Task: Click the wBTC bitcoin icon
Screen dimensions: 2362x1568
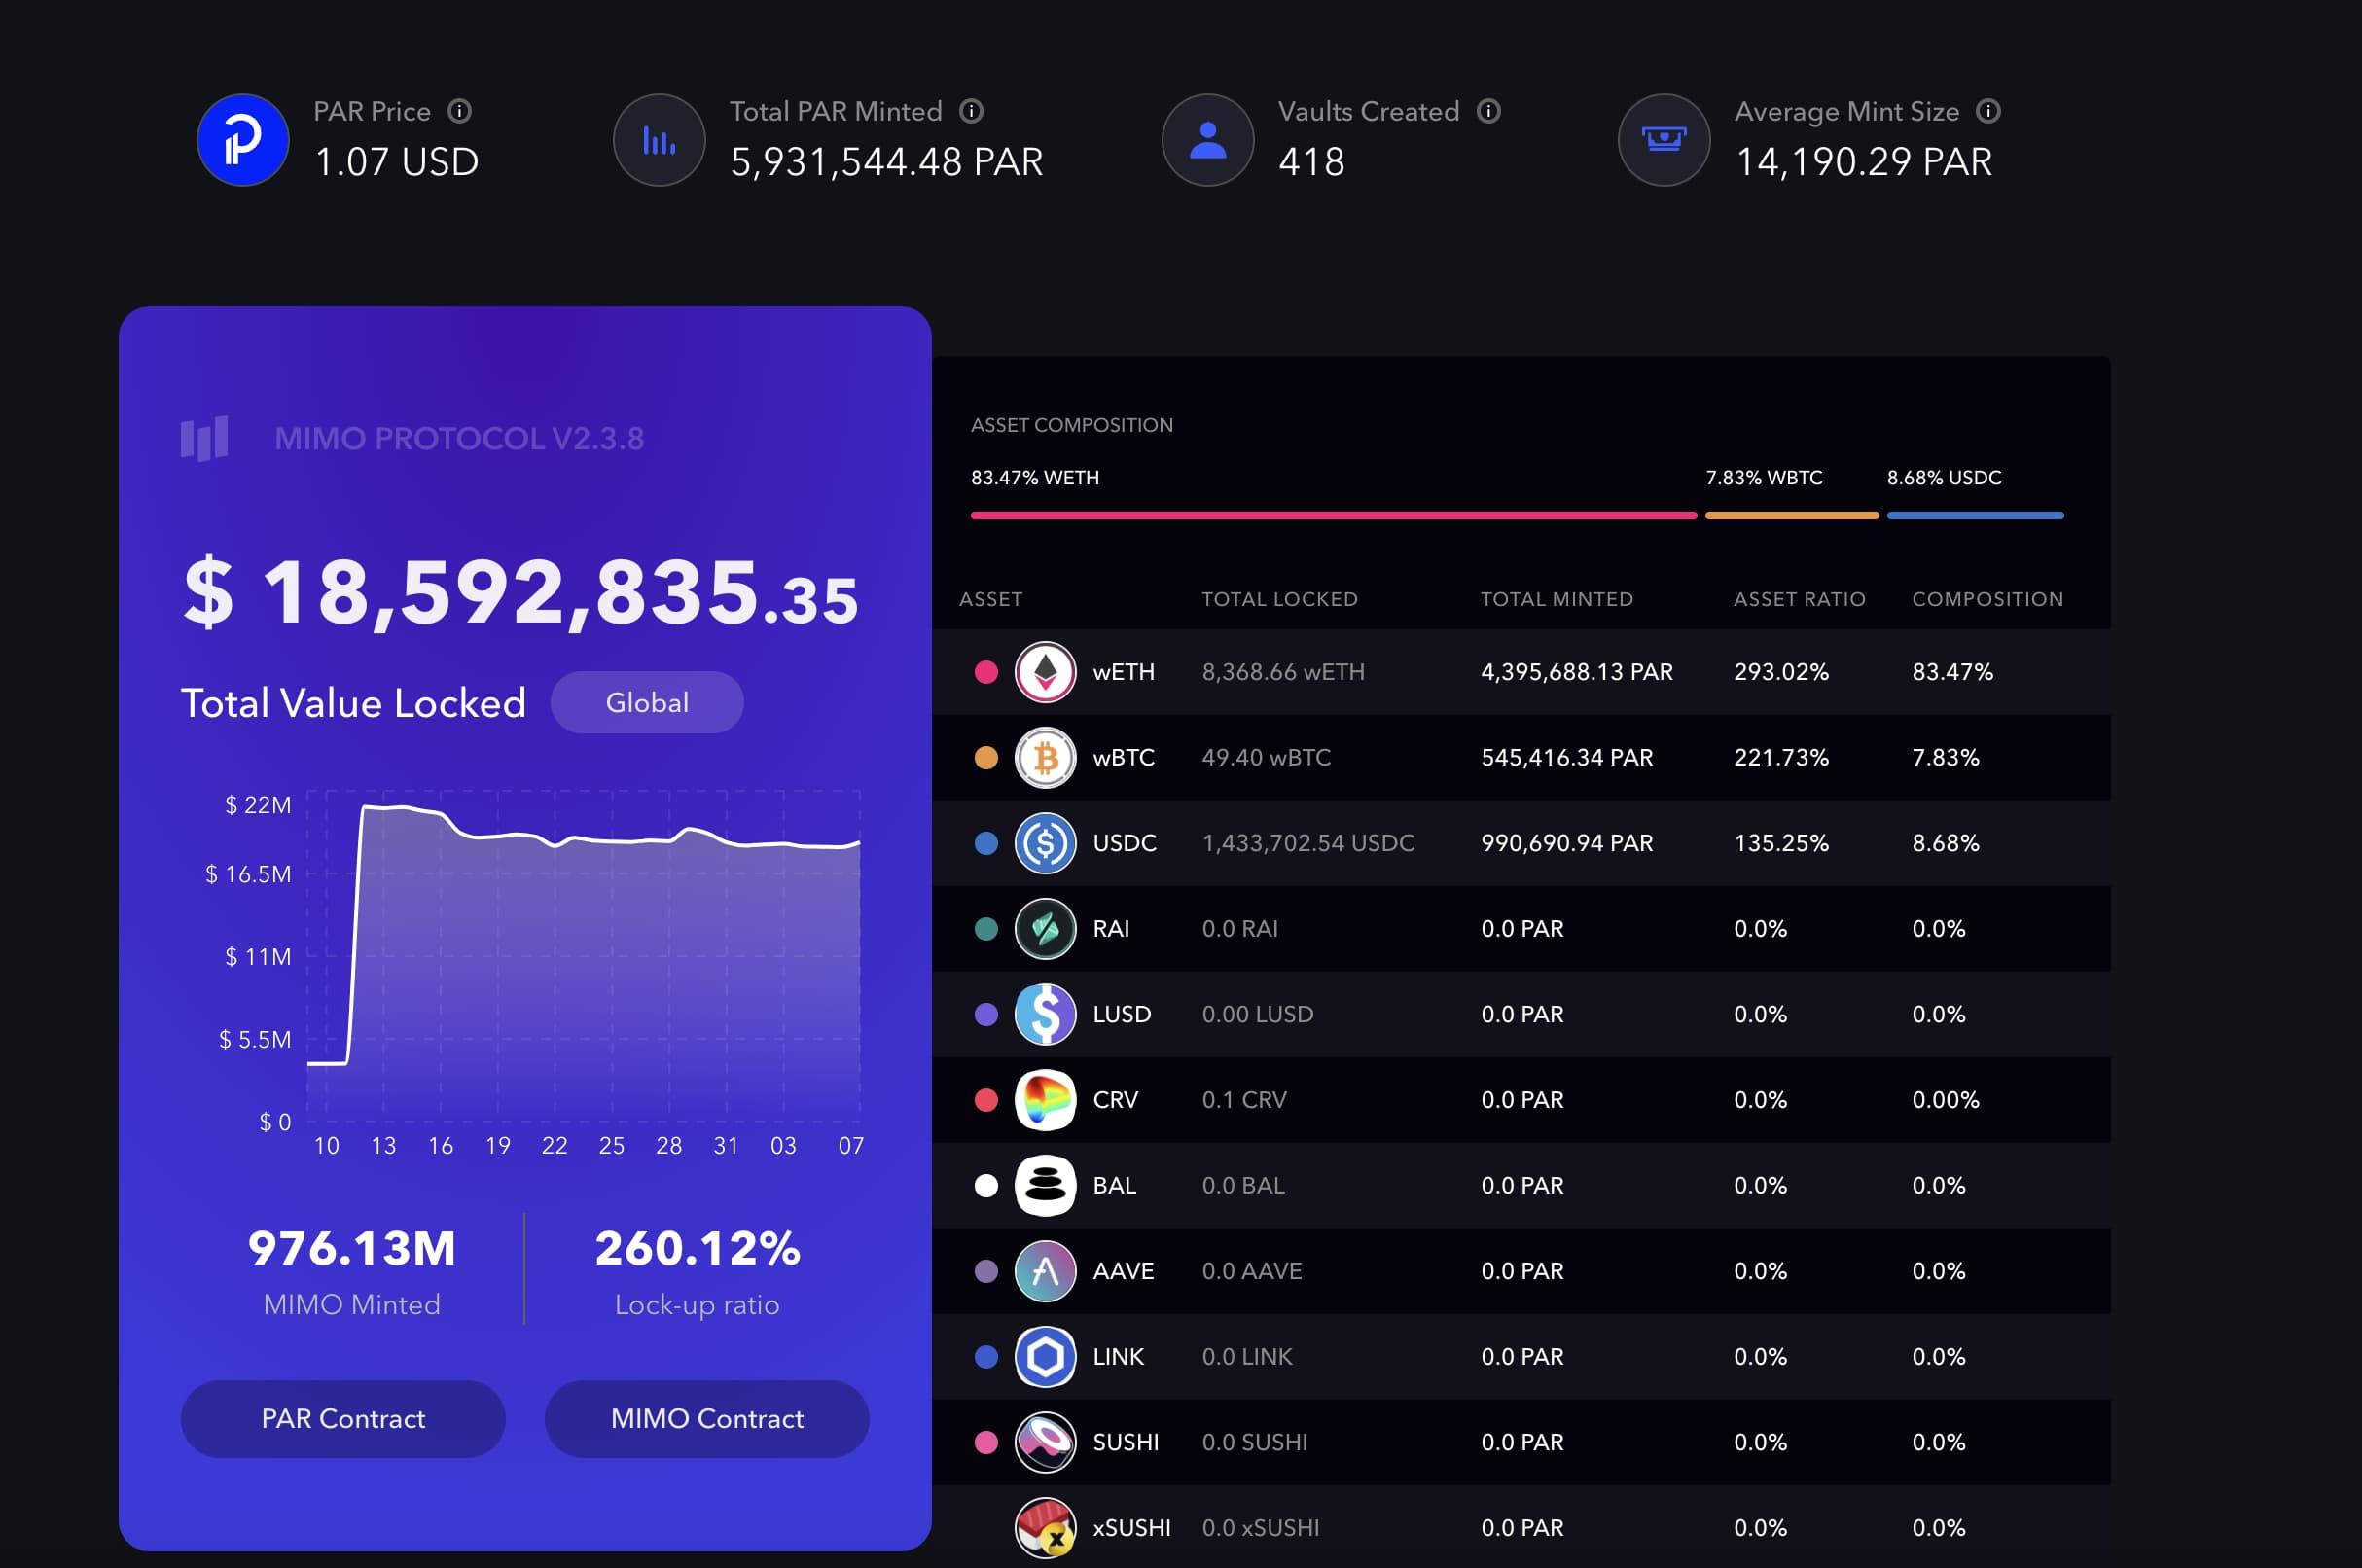Action: pyautogui.click(x=1045, y=758)
